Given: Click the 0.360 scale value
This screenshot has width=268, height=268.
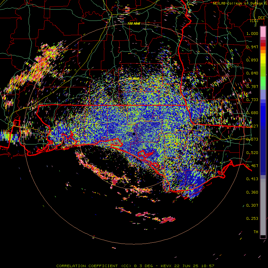Looking at the screenshot, I should click(252, 192).
